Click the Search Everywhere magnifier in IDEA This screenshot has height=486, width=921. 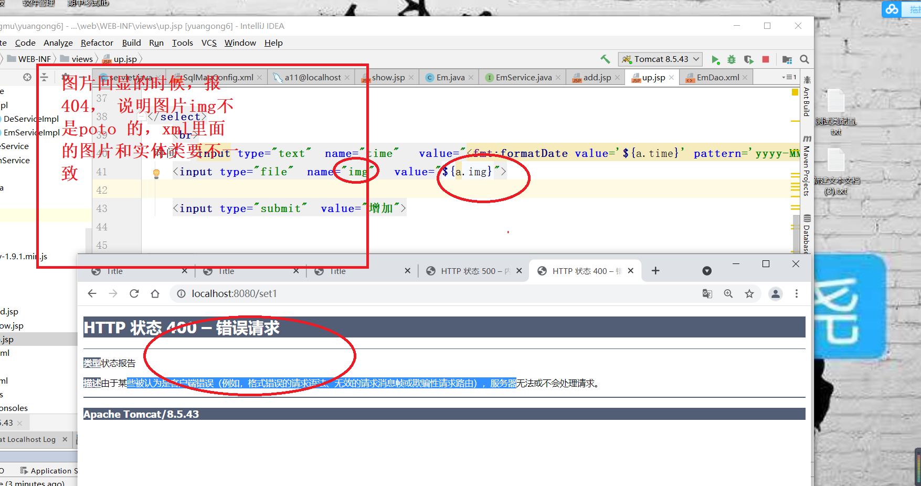(x=804, y=59)
